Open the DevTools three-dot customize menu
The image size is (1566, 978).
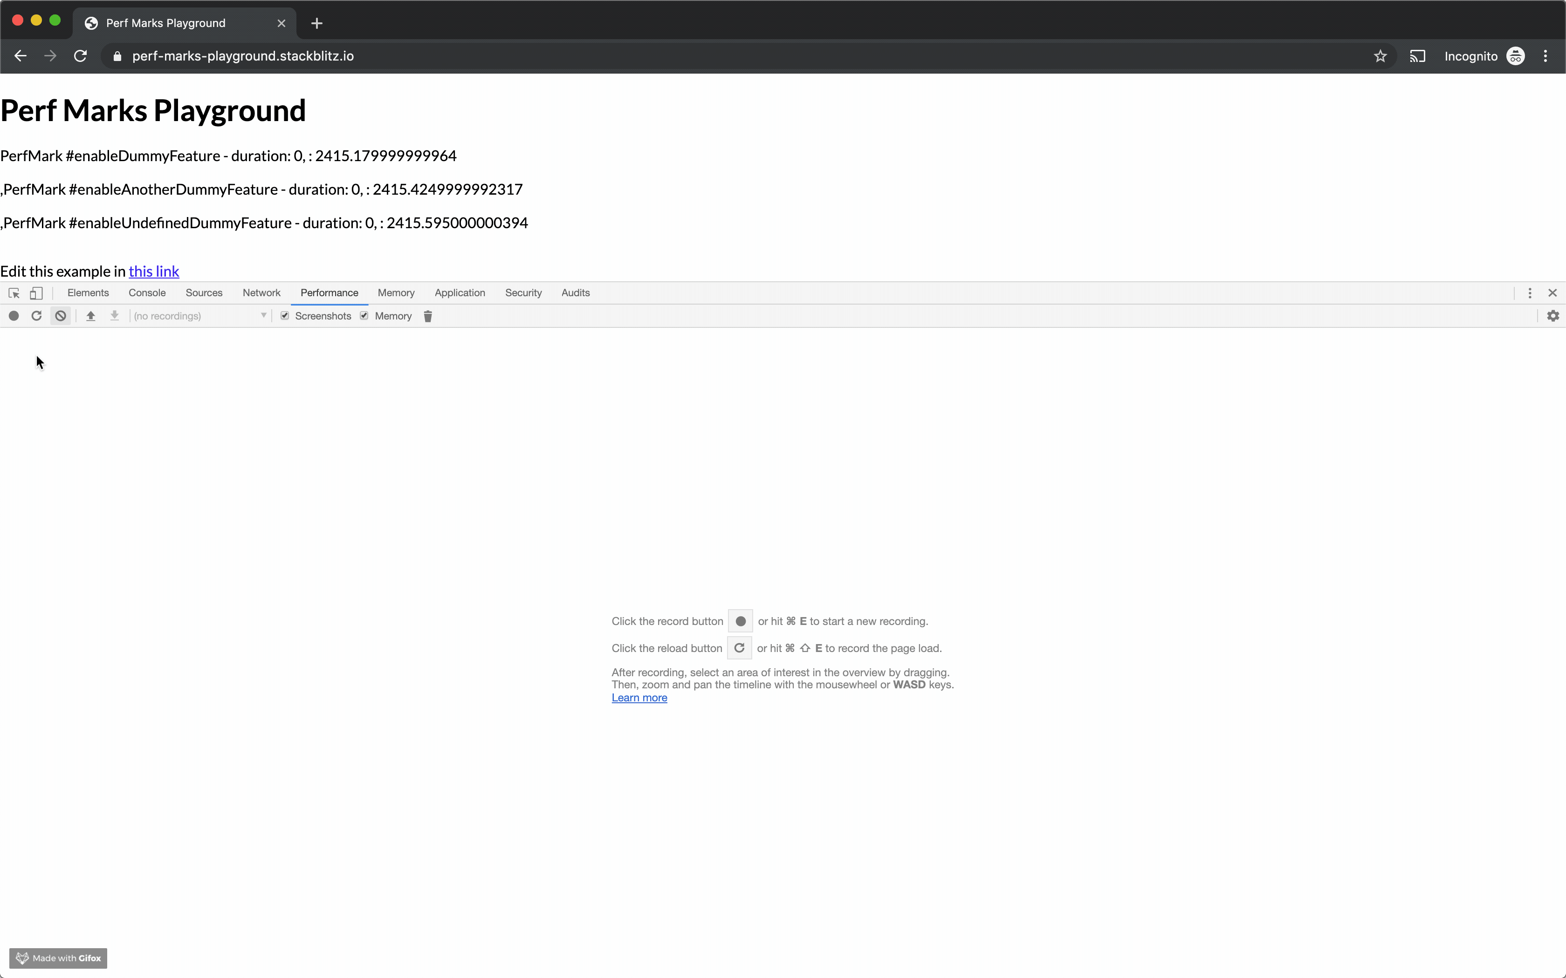click(1530, 293)
